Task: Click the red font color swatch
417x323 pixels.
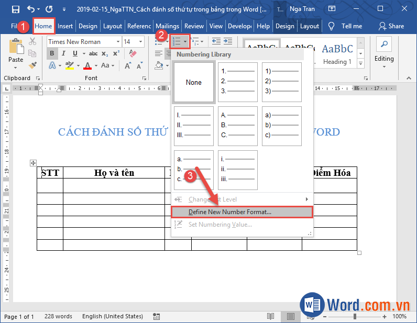Action: coord(87,66)
